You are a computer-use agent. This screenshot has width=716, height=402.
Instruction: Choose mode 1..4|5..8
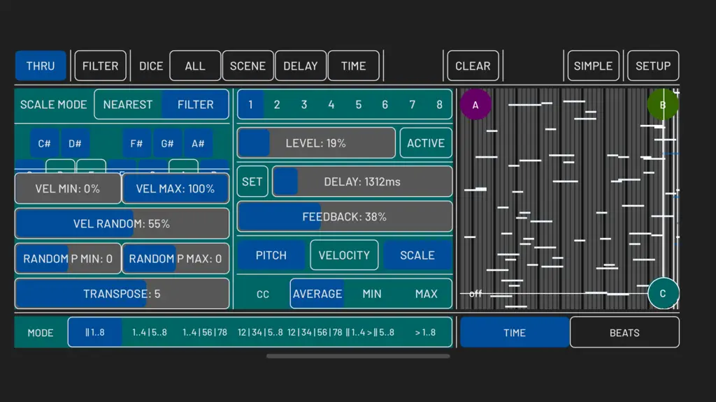tap(150, 332)
